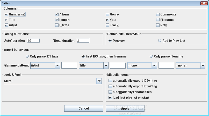Tick the Comments column checkbox
The width and height of the screenshot is (209, 116).
click(158, 14)
